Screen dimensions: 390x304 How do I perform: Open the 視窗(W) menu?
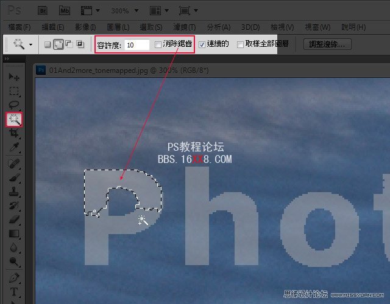(317, 27)
